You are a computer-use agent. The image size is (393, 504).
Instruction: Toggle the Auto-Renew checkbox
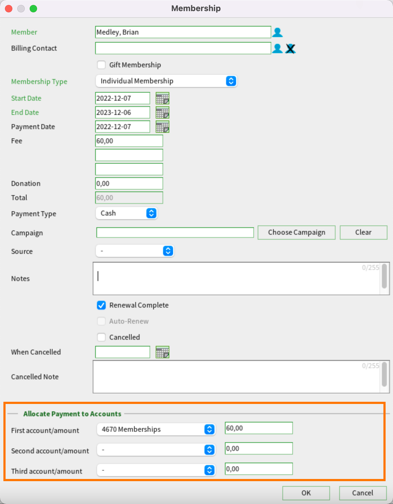click(x=101, y=321)
